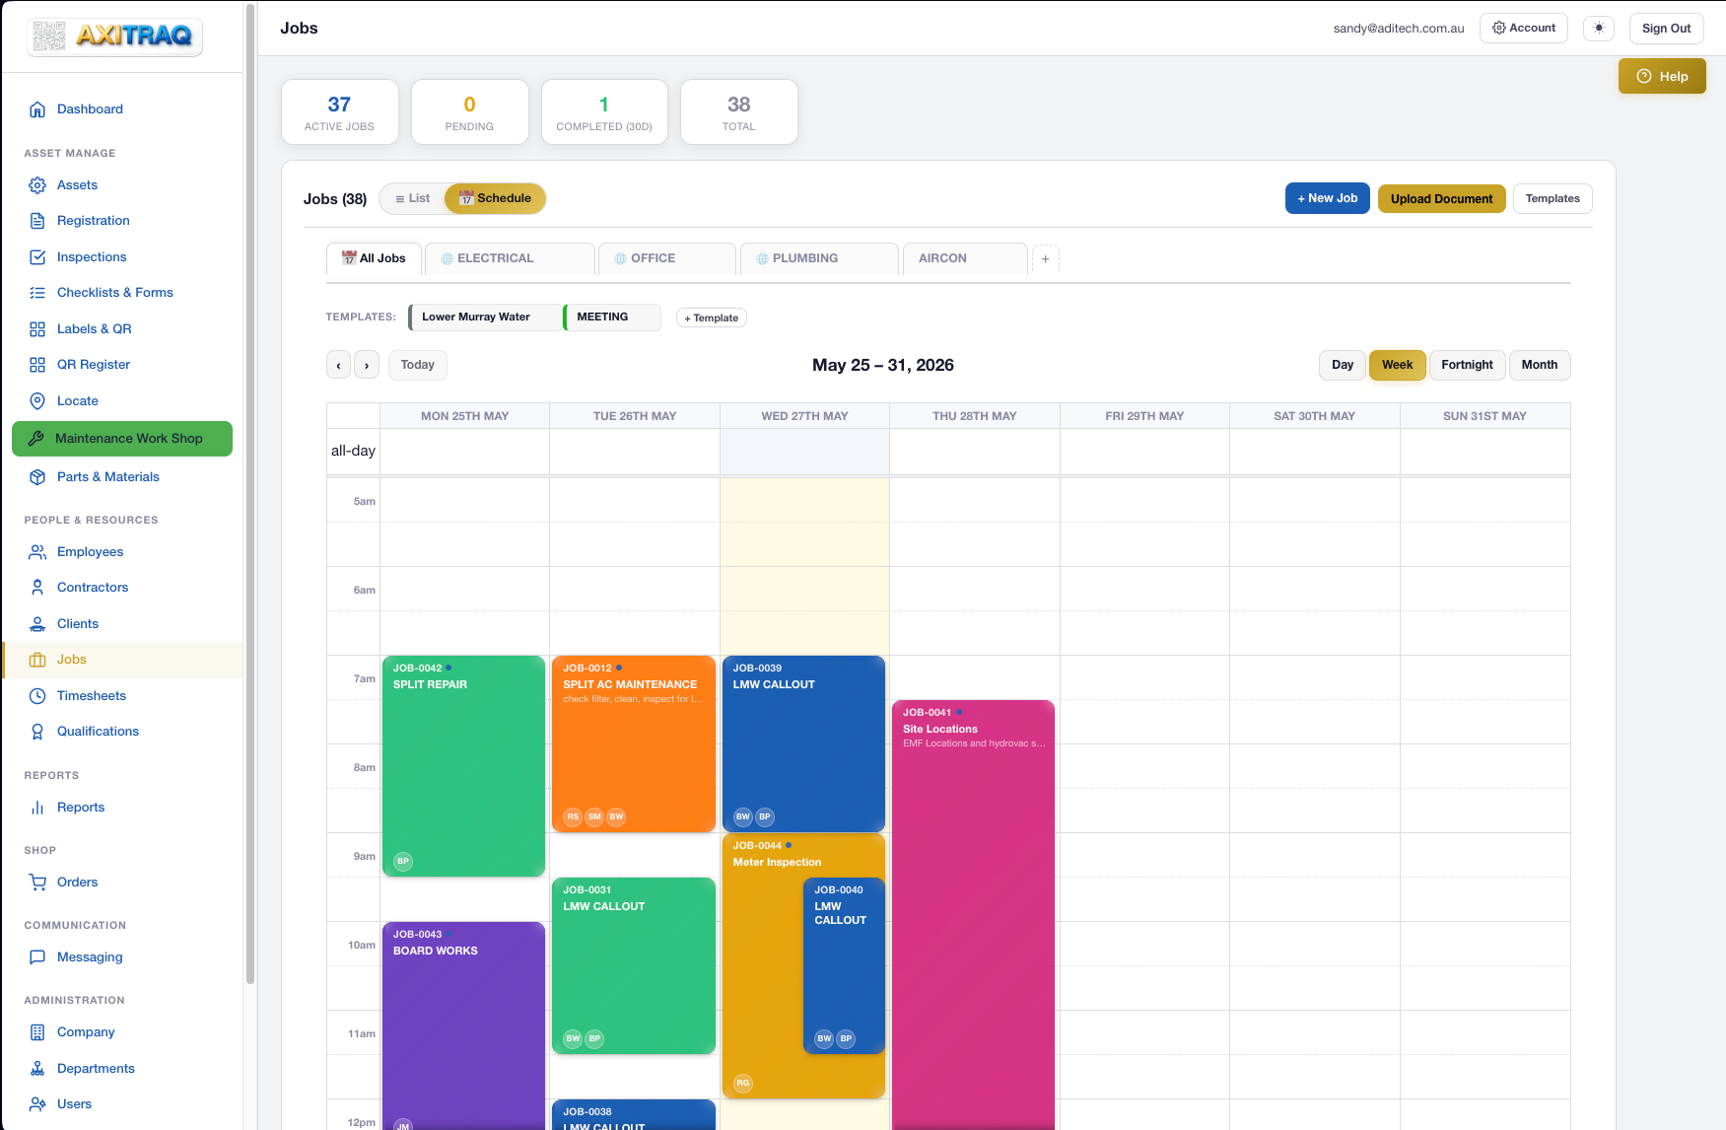Click the Assets gear icon
1726x1130 pixels.
point(37,185)
